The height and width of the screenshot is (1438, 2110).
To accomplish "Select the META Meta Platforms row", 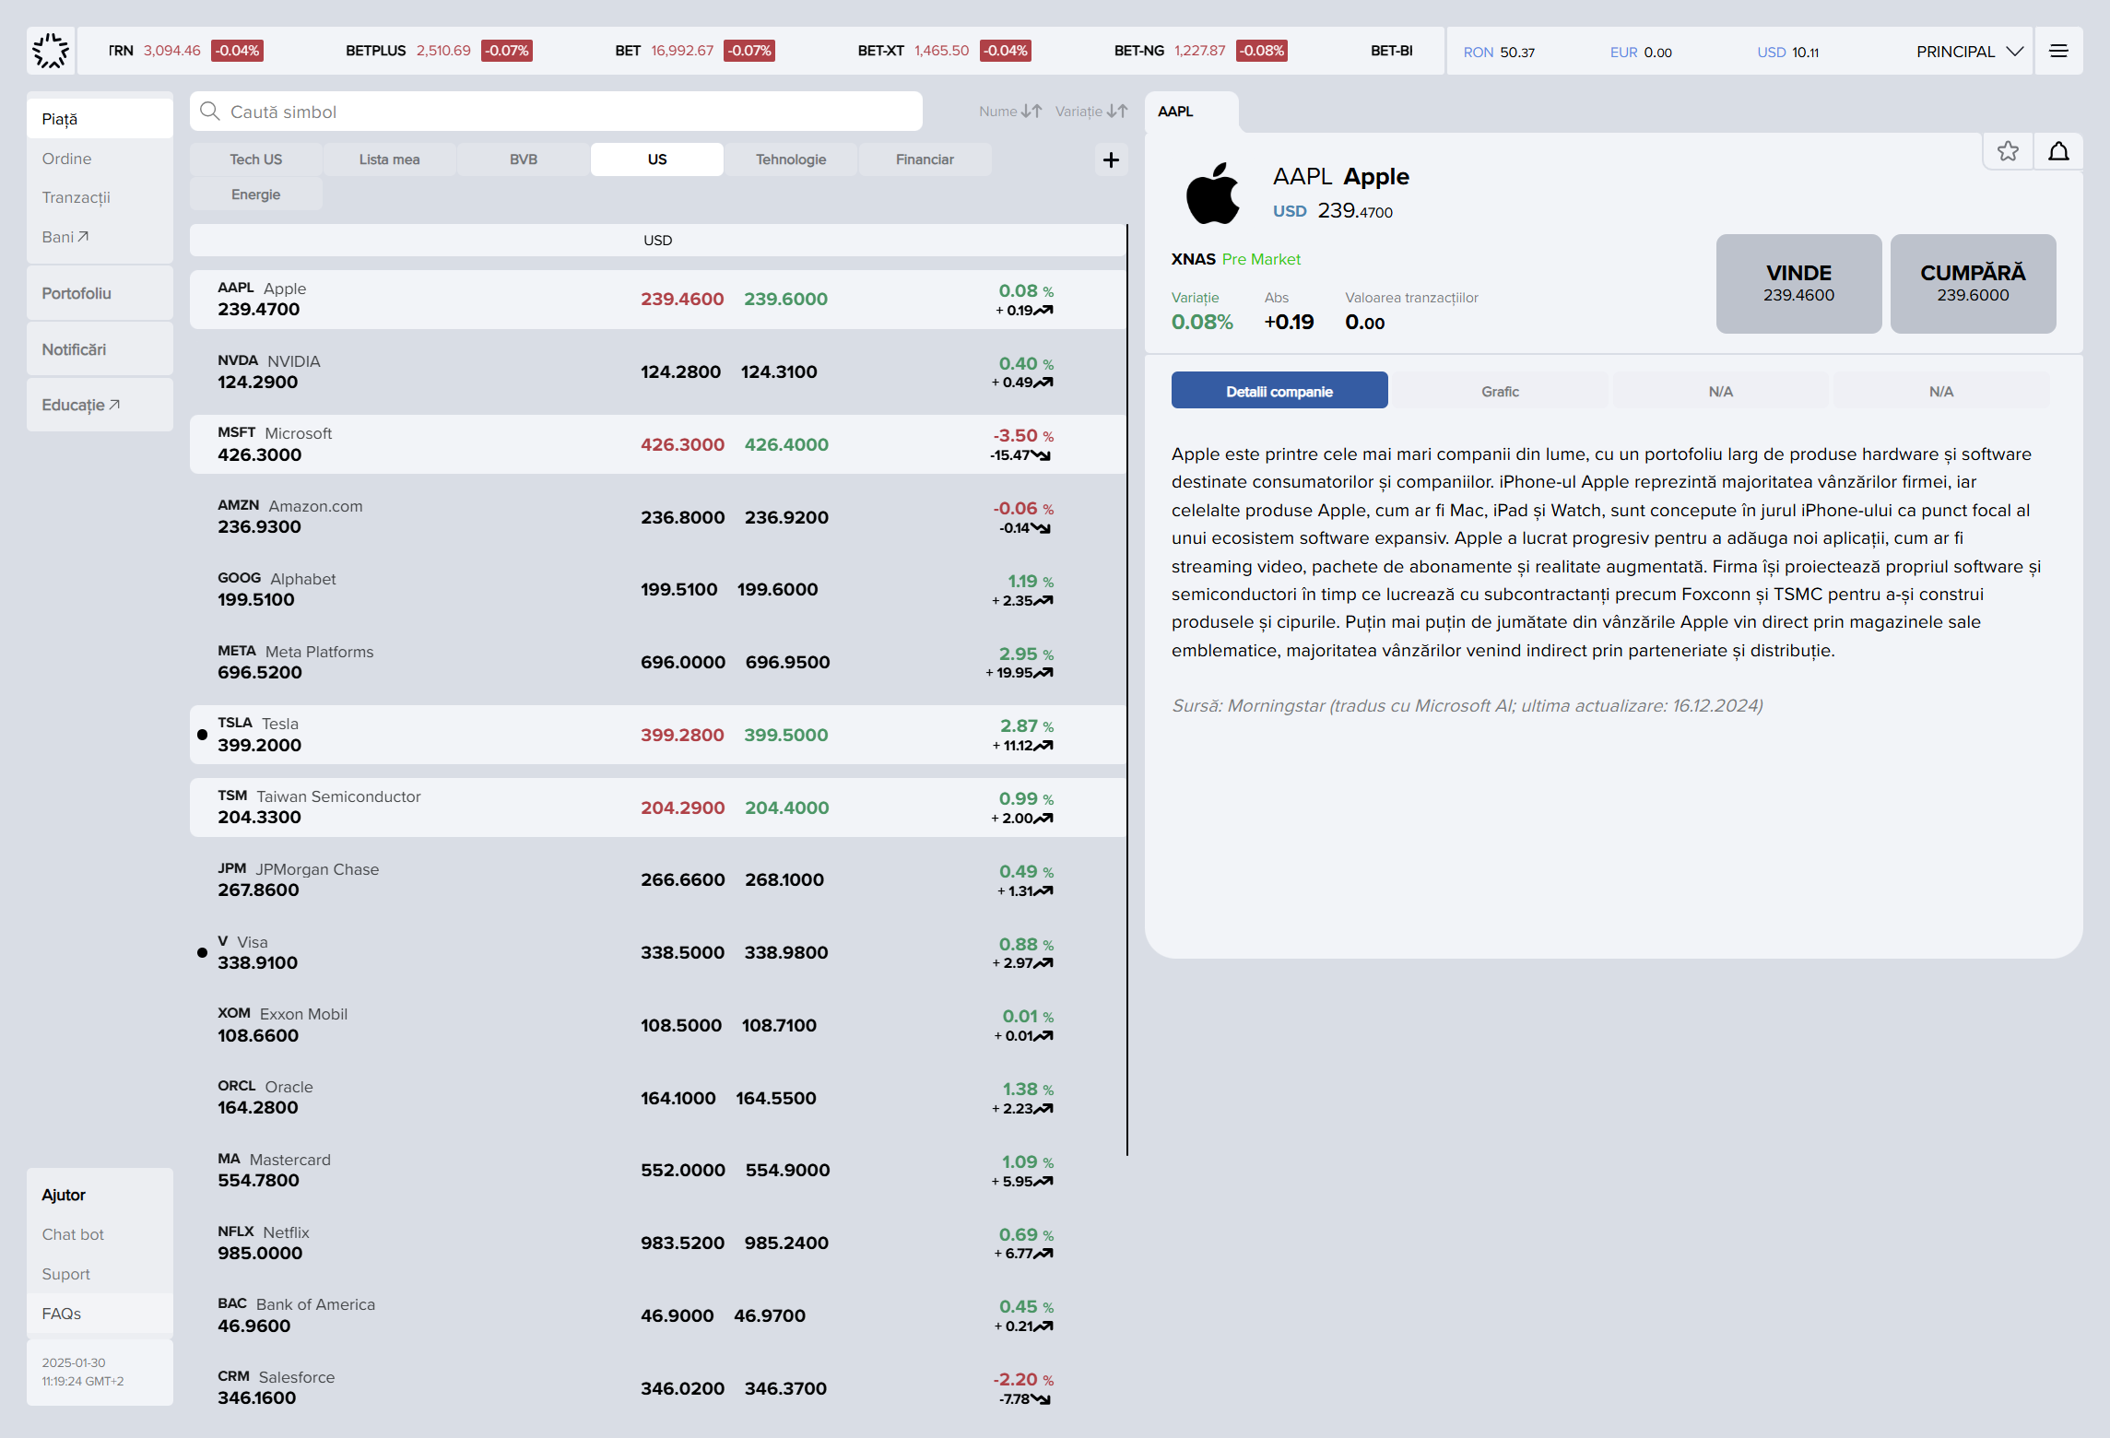I will [657, 662].
